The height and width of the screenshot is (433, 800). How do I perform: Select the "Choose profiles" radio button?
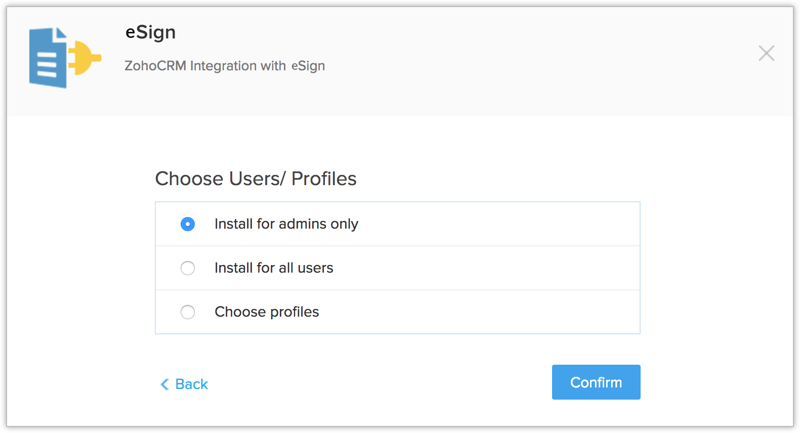tap(188, 312)
